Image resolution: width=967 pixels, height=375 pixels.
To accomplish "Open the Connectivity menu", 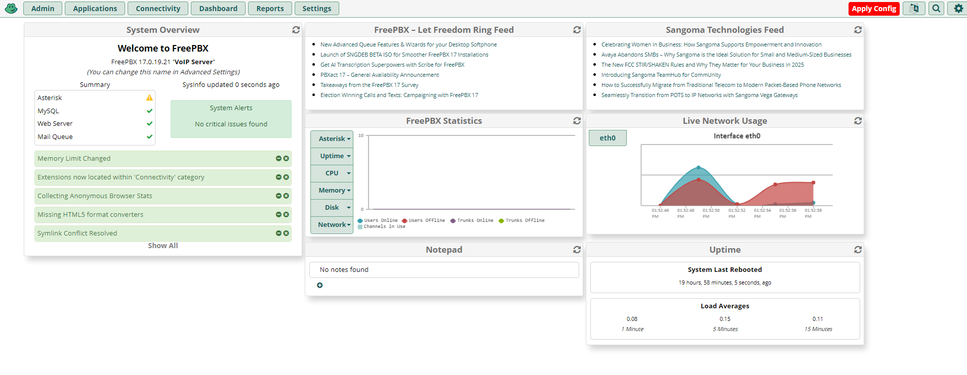I will (x=158, y=9).
